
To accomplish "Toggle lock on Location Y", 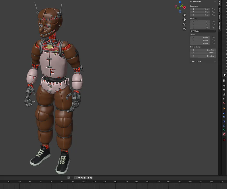I will tap(213, 12).
